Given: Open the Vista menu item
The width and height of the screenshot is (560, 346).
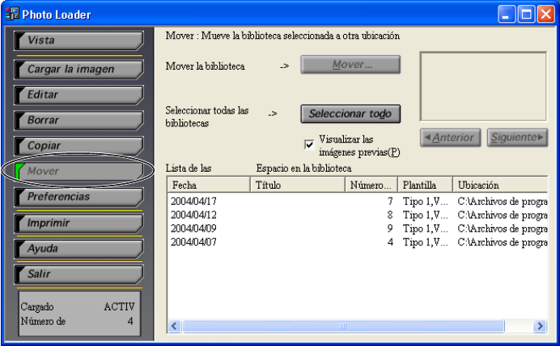Looking at the screenshot, I should coord(78,41).
